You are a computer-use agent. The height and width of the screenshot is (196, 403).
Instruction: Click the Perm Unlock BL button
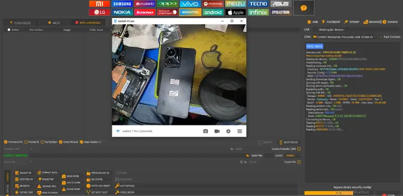click(98, 173)
